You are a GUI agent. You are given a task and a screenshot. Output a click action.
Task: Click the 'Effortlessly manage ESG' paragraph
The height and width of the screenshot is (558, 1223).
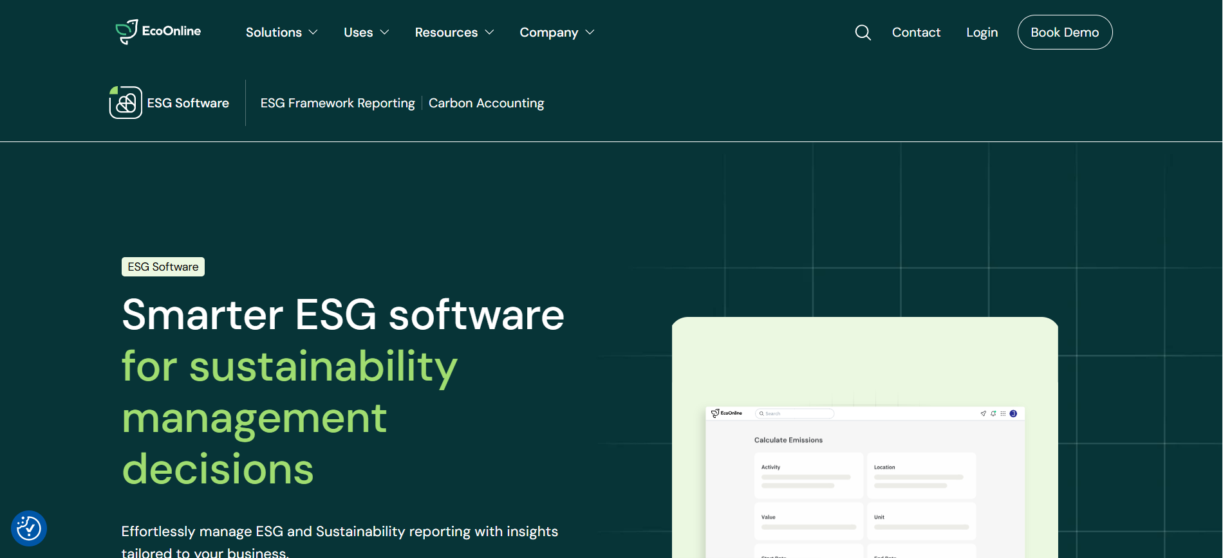pyautogui.click(x=340, y=541)
